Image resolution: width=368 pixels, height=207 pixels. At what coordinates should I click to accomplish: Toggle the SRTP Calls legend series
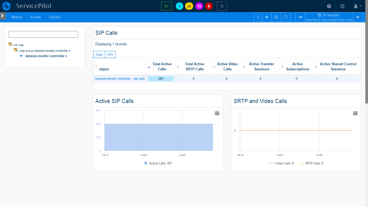pos(311,163)
